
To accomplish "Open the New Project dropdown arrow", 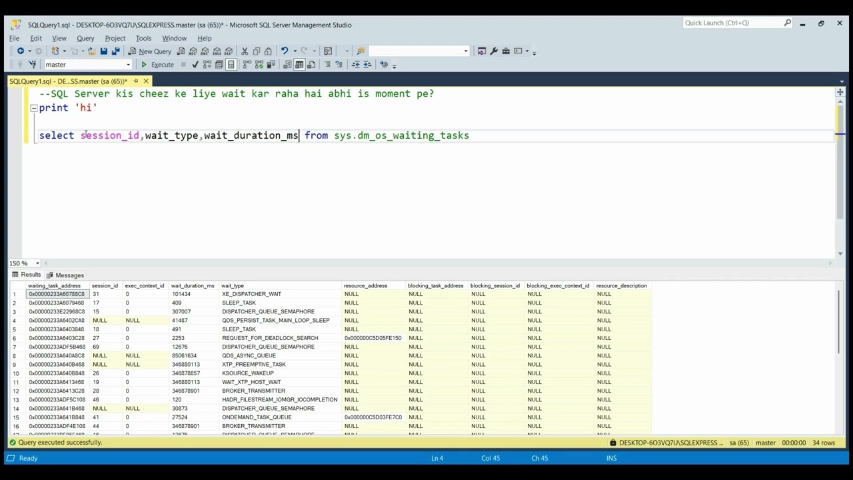I will [65, 51].
